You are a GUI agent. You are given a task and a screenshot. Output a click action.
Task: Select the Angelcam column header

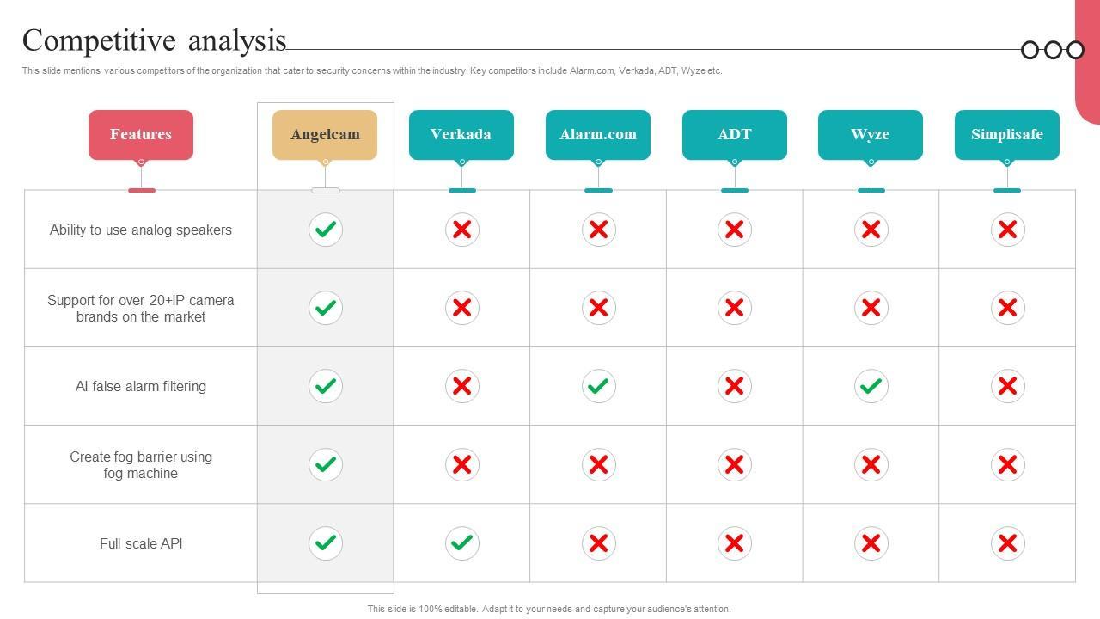point(325,134)
